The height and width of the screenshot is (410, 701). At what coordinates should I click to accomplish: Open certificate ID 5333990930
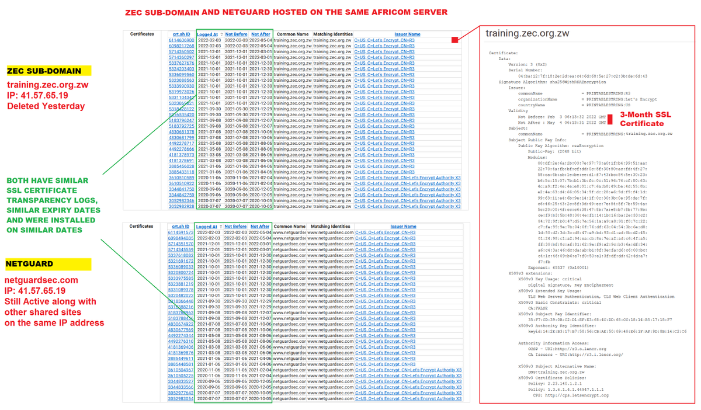pyautogui.click(x=181, y=86)
